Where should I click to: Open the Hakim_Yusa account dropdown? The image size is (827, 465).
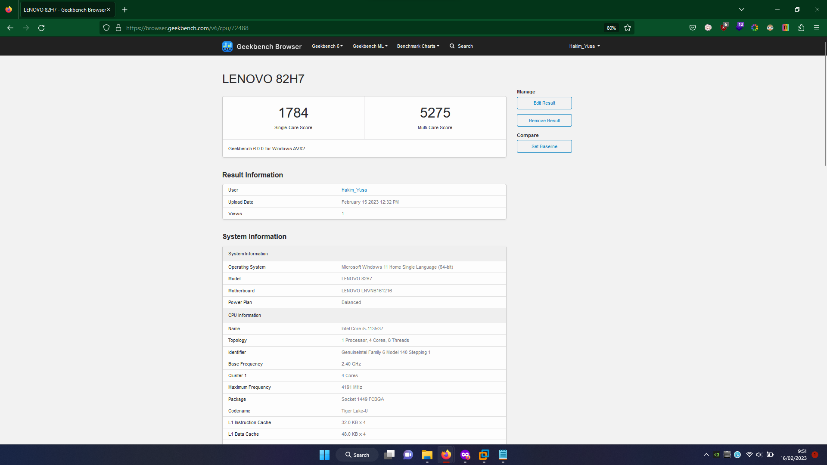(584, 46)
